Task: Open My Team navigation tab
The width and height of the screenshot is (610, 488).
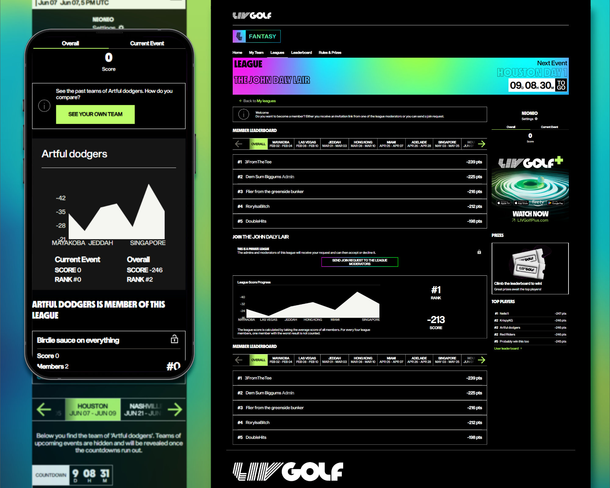Action: click(256, 52)
